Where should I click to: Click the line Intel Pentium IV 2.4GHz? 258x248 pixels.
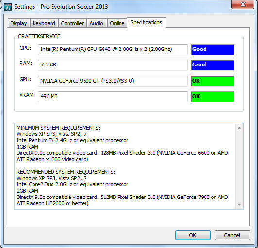click(72, 140)
